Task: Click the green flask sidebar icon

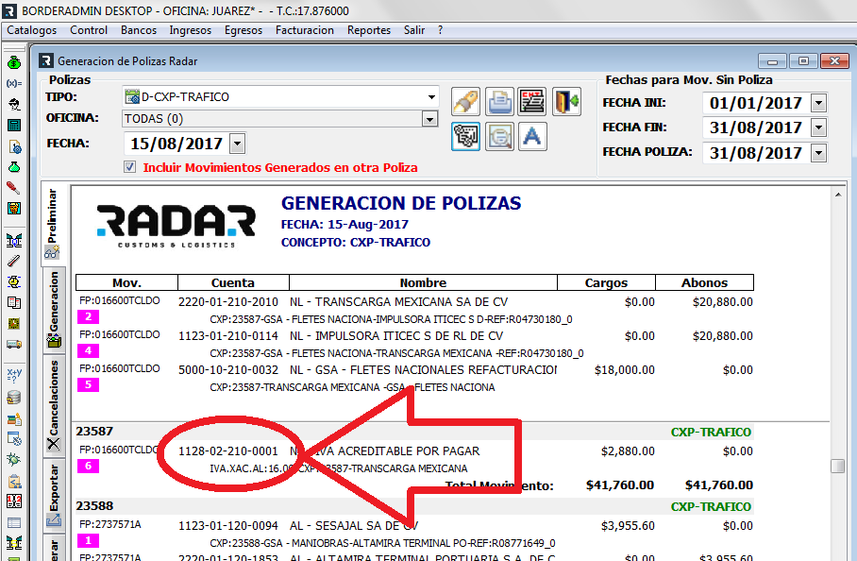Action: click(13, 167)
